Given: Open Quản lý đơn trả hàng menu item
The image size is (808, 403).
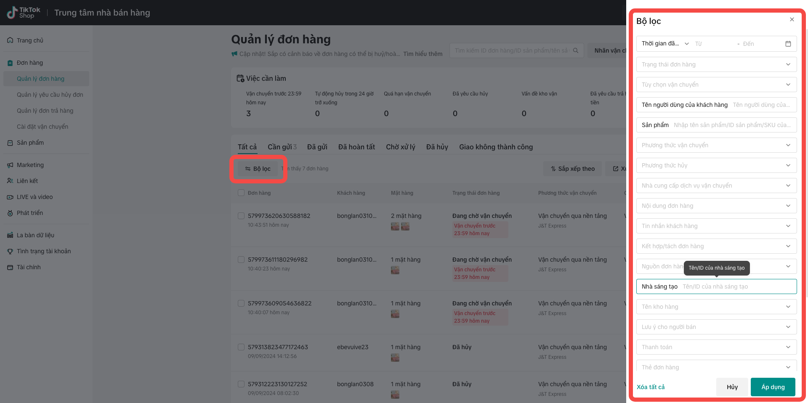Looking at the screenshot, I should pyautogui.click(x=45, y=111).
